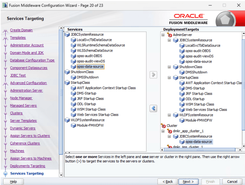The height and width of the screenshot is (185, 245).
Task: Click the JDBCSystemResource cube icon in Services pane
Action: click(67, 34)
